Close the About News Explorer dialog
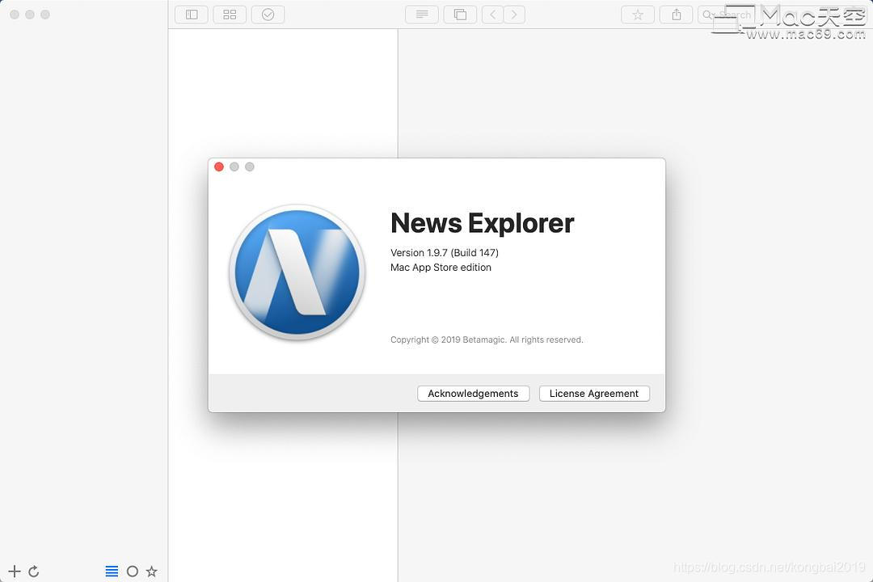Image resolution: width=873 pixels, height=582 pixels. 219,167
